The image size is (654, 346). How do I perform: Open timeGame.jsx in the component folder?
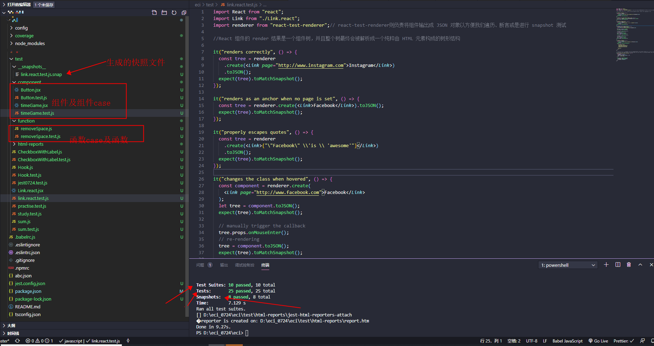tap(34, 105)
